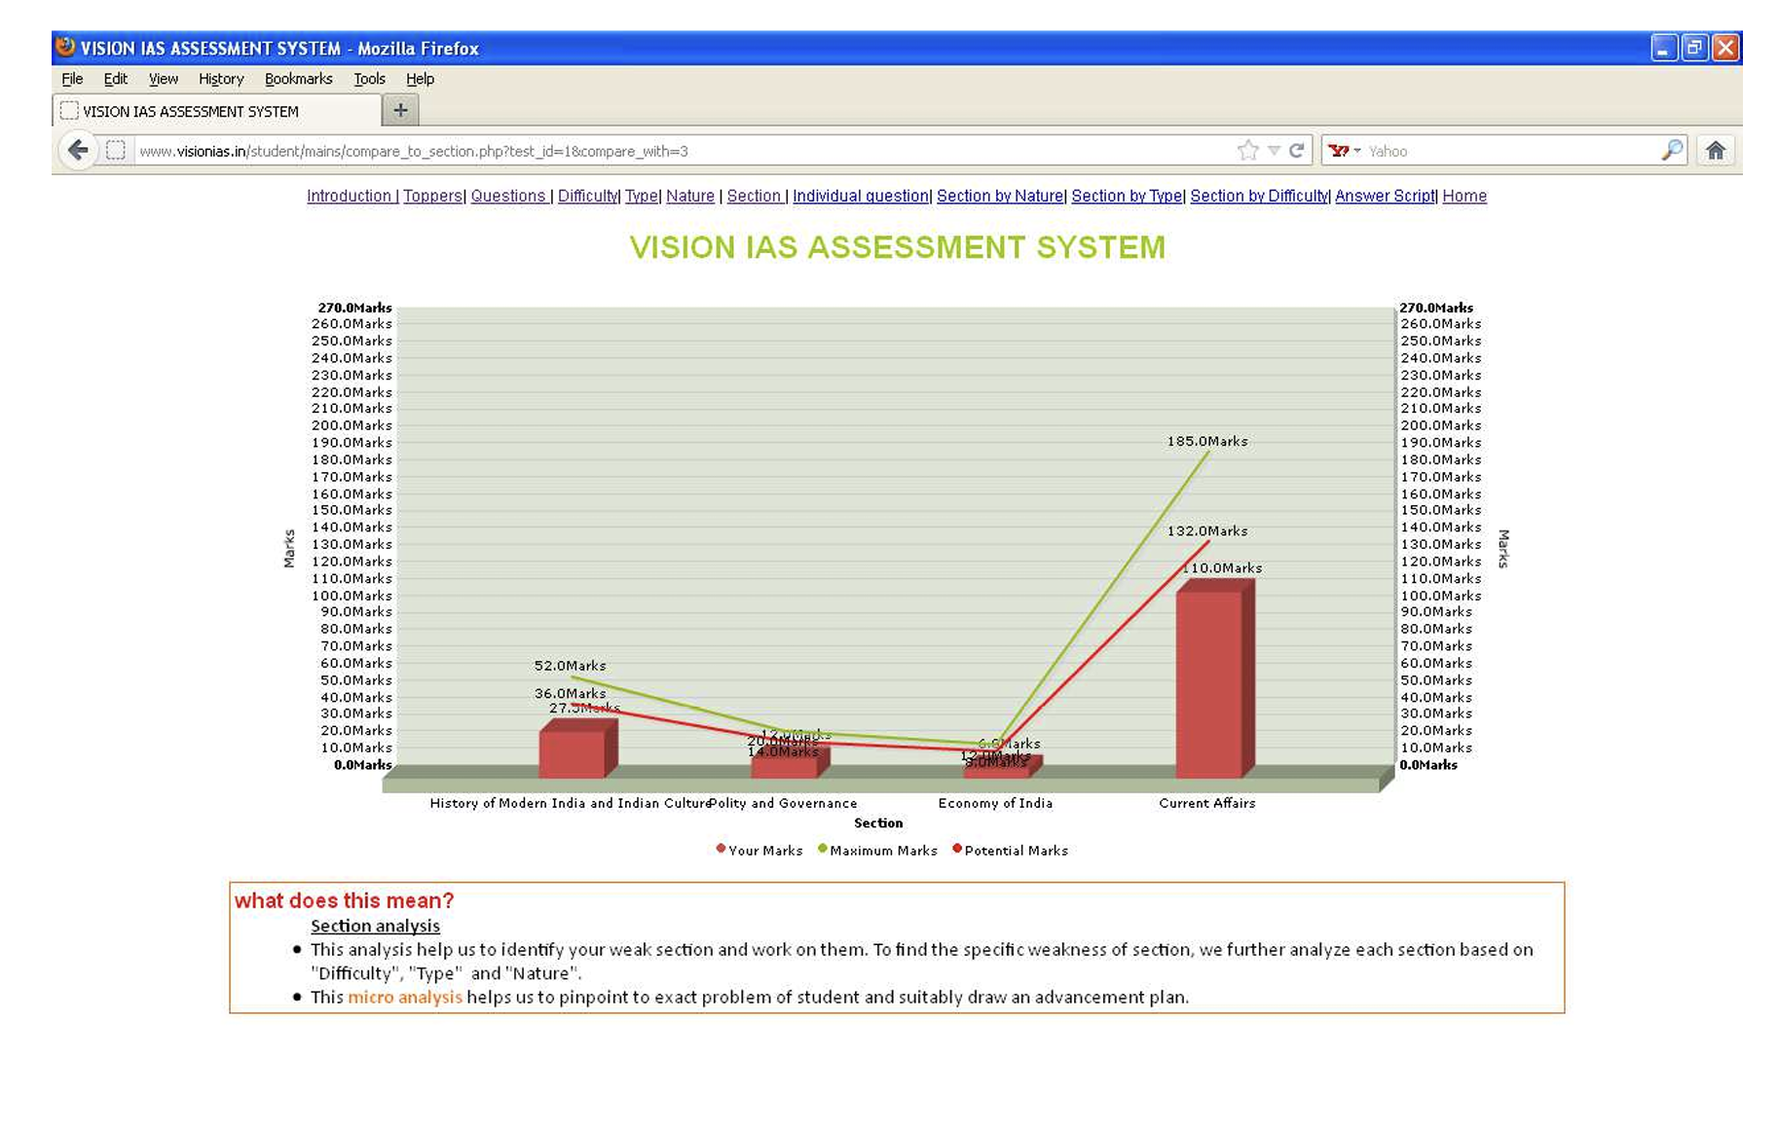Screen dimensions: 1778x1131
Task: Close the Firefox window
Action: pos(1725,48)
